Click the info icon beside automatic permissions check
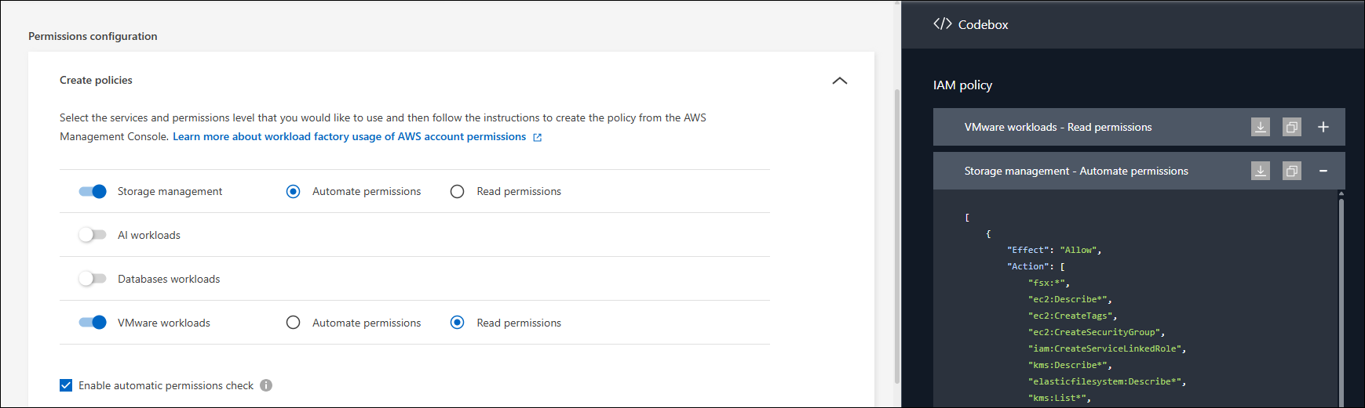The width and height of the screenshot is (1365, 408). [x=266, y=385]
